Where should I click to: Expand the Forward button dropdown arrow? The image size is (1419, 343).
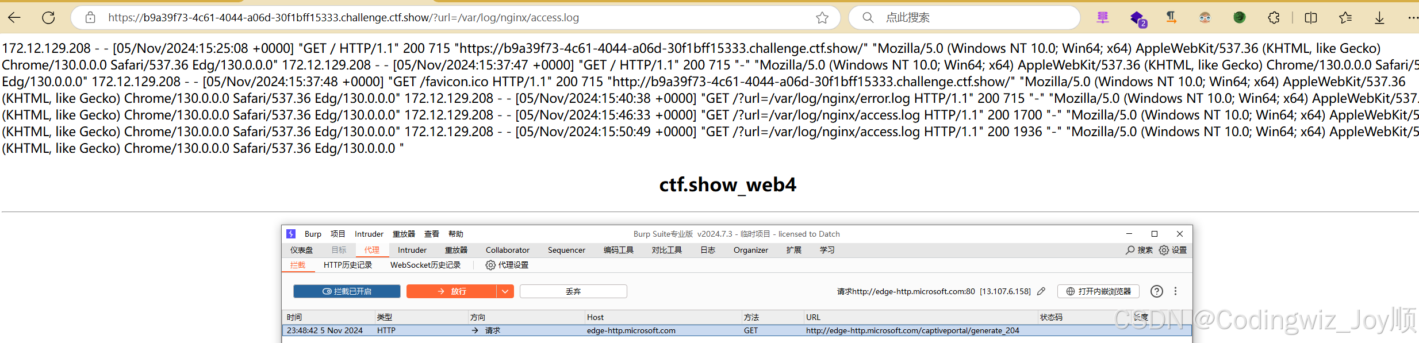pyautogui.click(x=505, y=291)
